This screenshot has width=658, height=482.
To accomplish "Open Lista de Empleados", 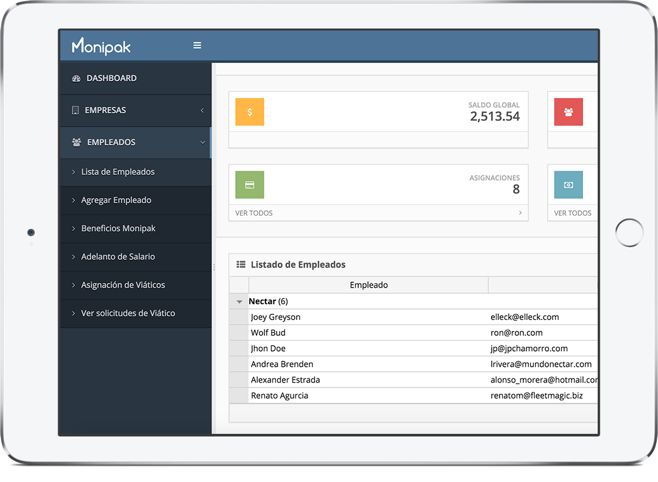I will [x=135, y=172].
